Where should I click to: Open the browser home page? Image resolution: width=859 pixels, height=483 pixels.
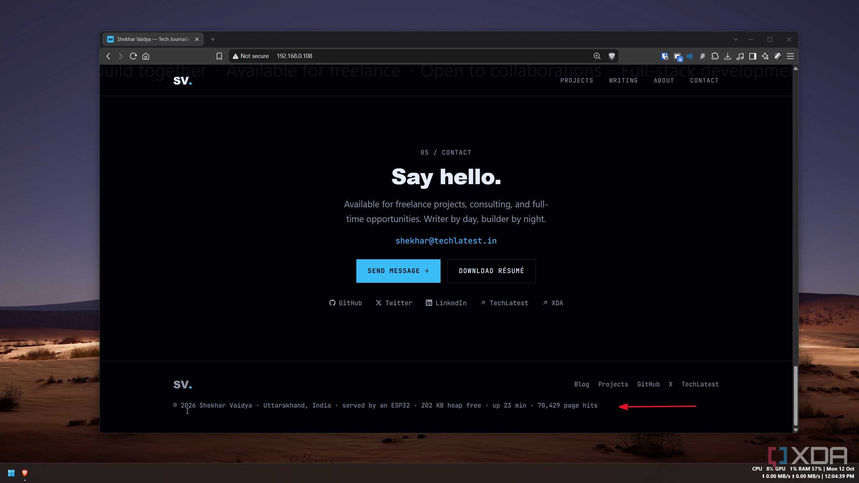pyautogui.click(x=146, y=56)
